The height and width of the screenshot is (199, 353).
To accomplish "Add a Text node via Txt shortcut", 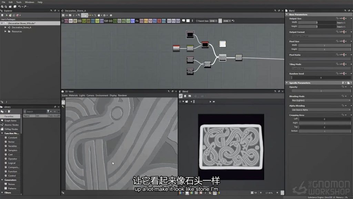I will click(x=150, y=21).
